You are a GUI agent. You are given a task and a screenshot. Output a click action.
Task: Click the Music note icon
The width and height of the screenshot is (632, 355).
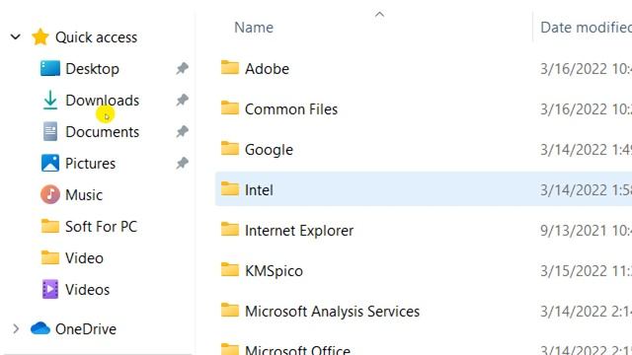50,195
